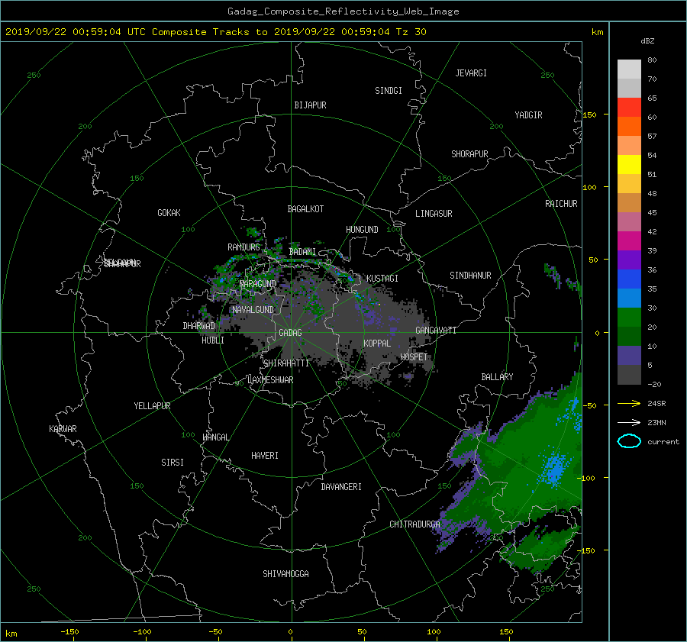The width and height of the screenshot is (687, 642).
Task: Select the light gray 80 dBZ swatch
Action: click(x=629, y=69)
